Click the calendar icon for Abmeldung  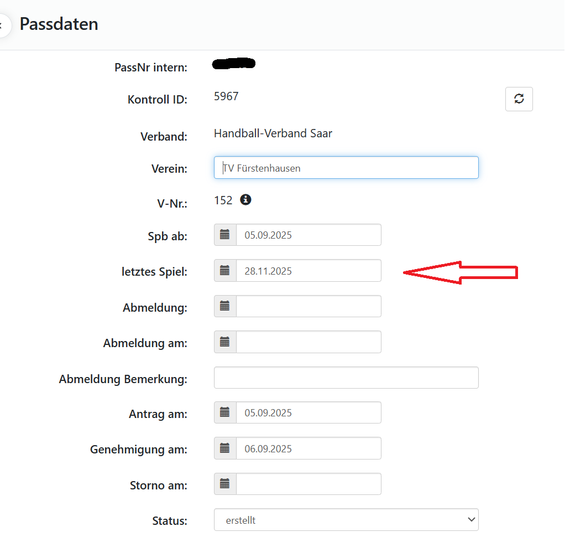point(225,306)
